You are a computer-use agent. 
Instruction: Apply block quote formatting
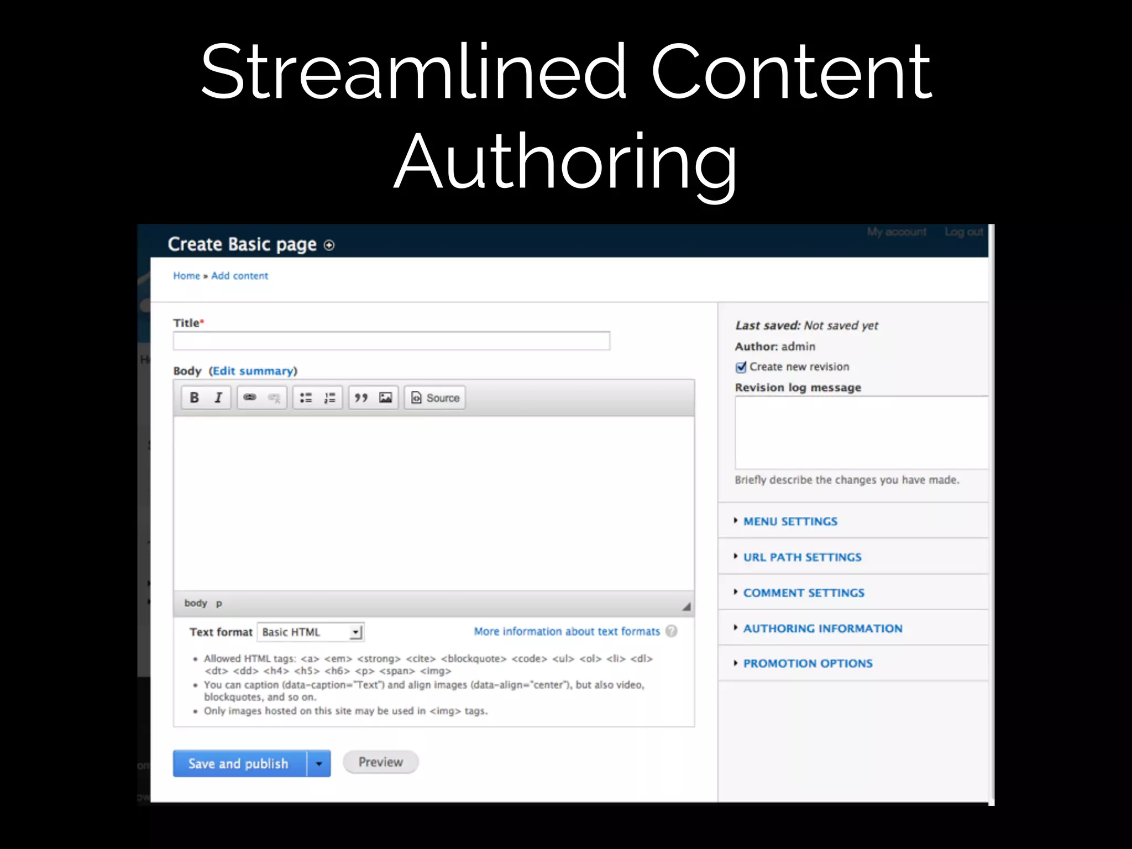tap(361, 397)
